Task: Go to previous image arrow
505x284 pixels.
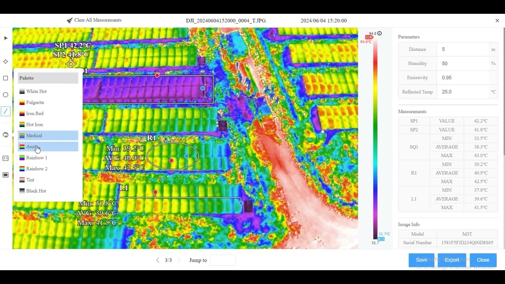Action: (158, 260)
